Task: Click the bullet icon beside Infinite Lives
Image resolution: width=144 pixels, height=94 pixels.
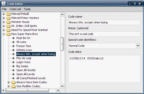Action: [x=14, y=50]
